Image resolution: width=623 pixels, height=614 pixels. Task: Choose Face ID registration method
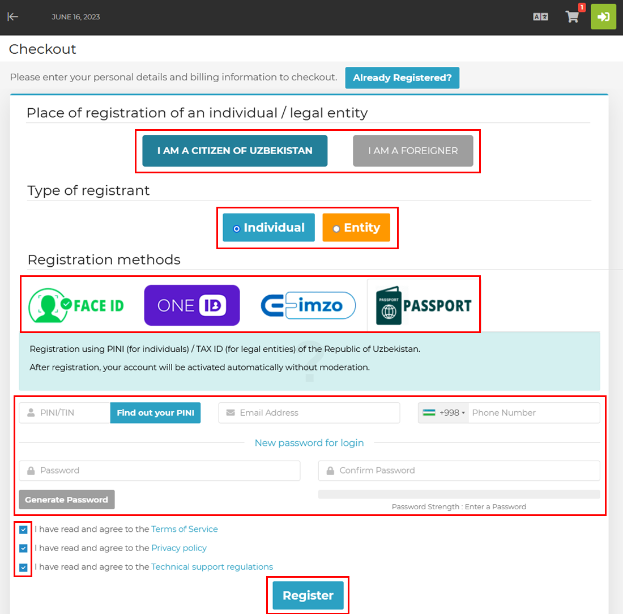coord(76,305)
